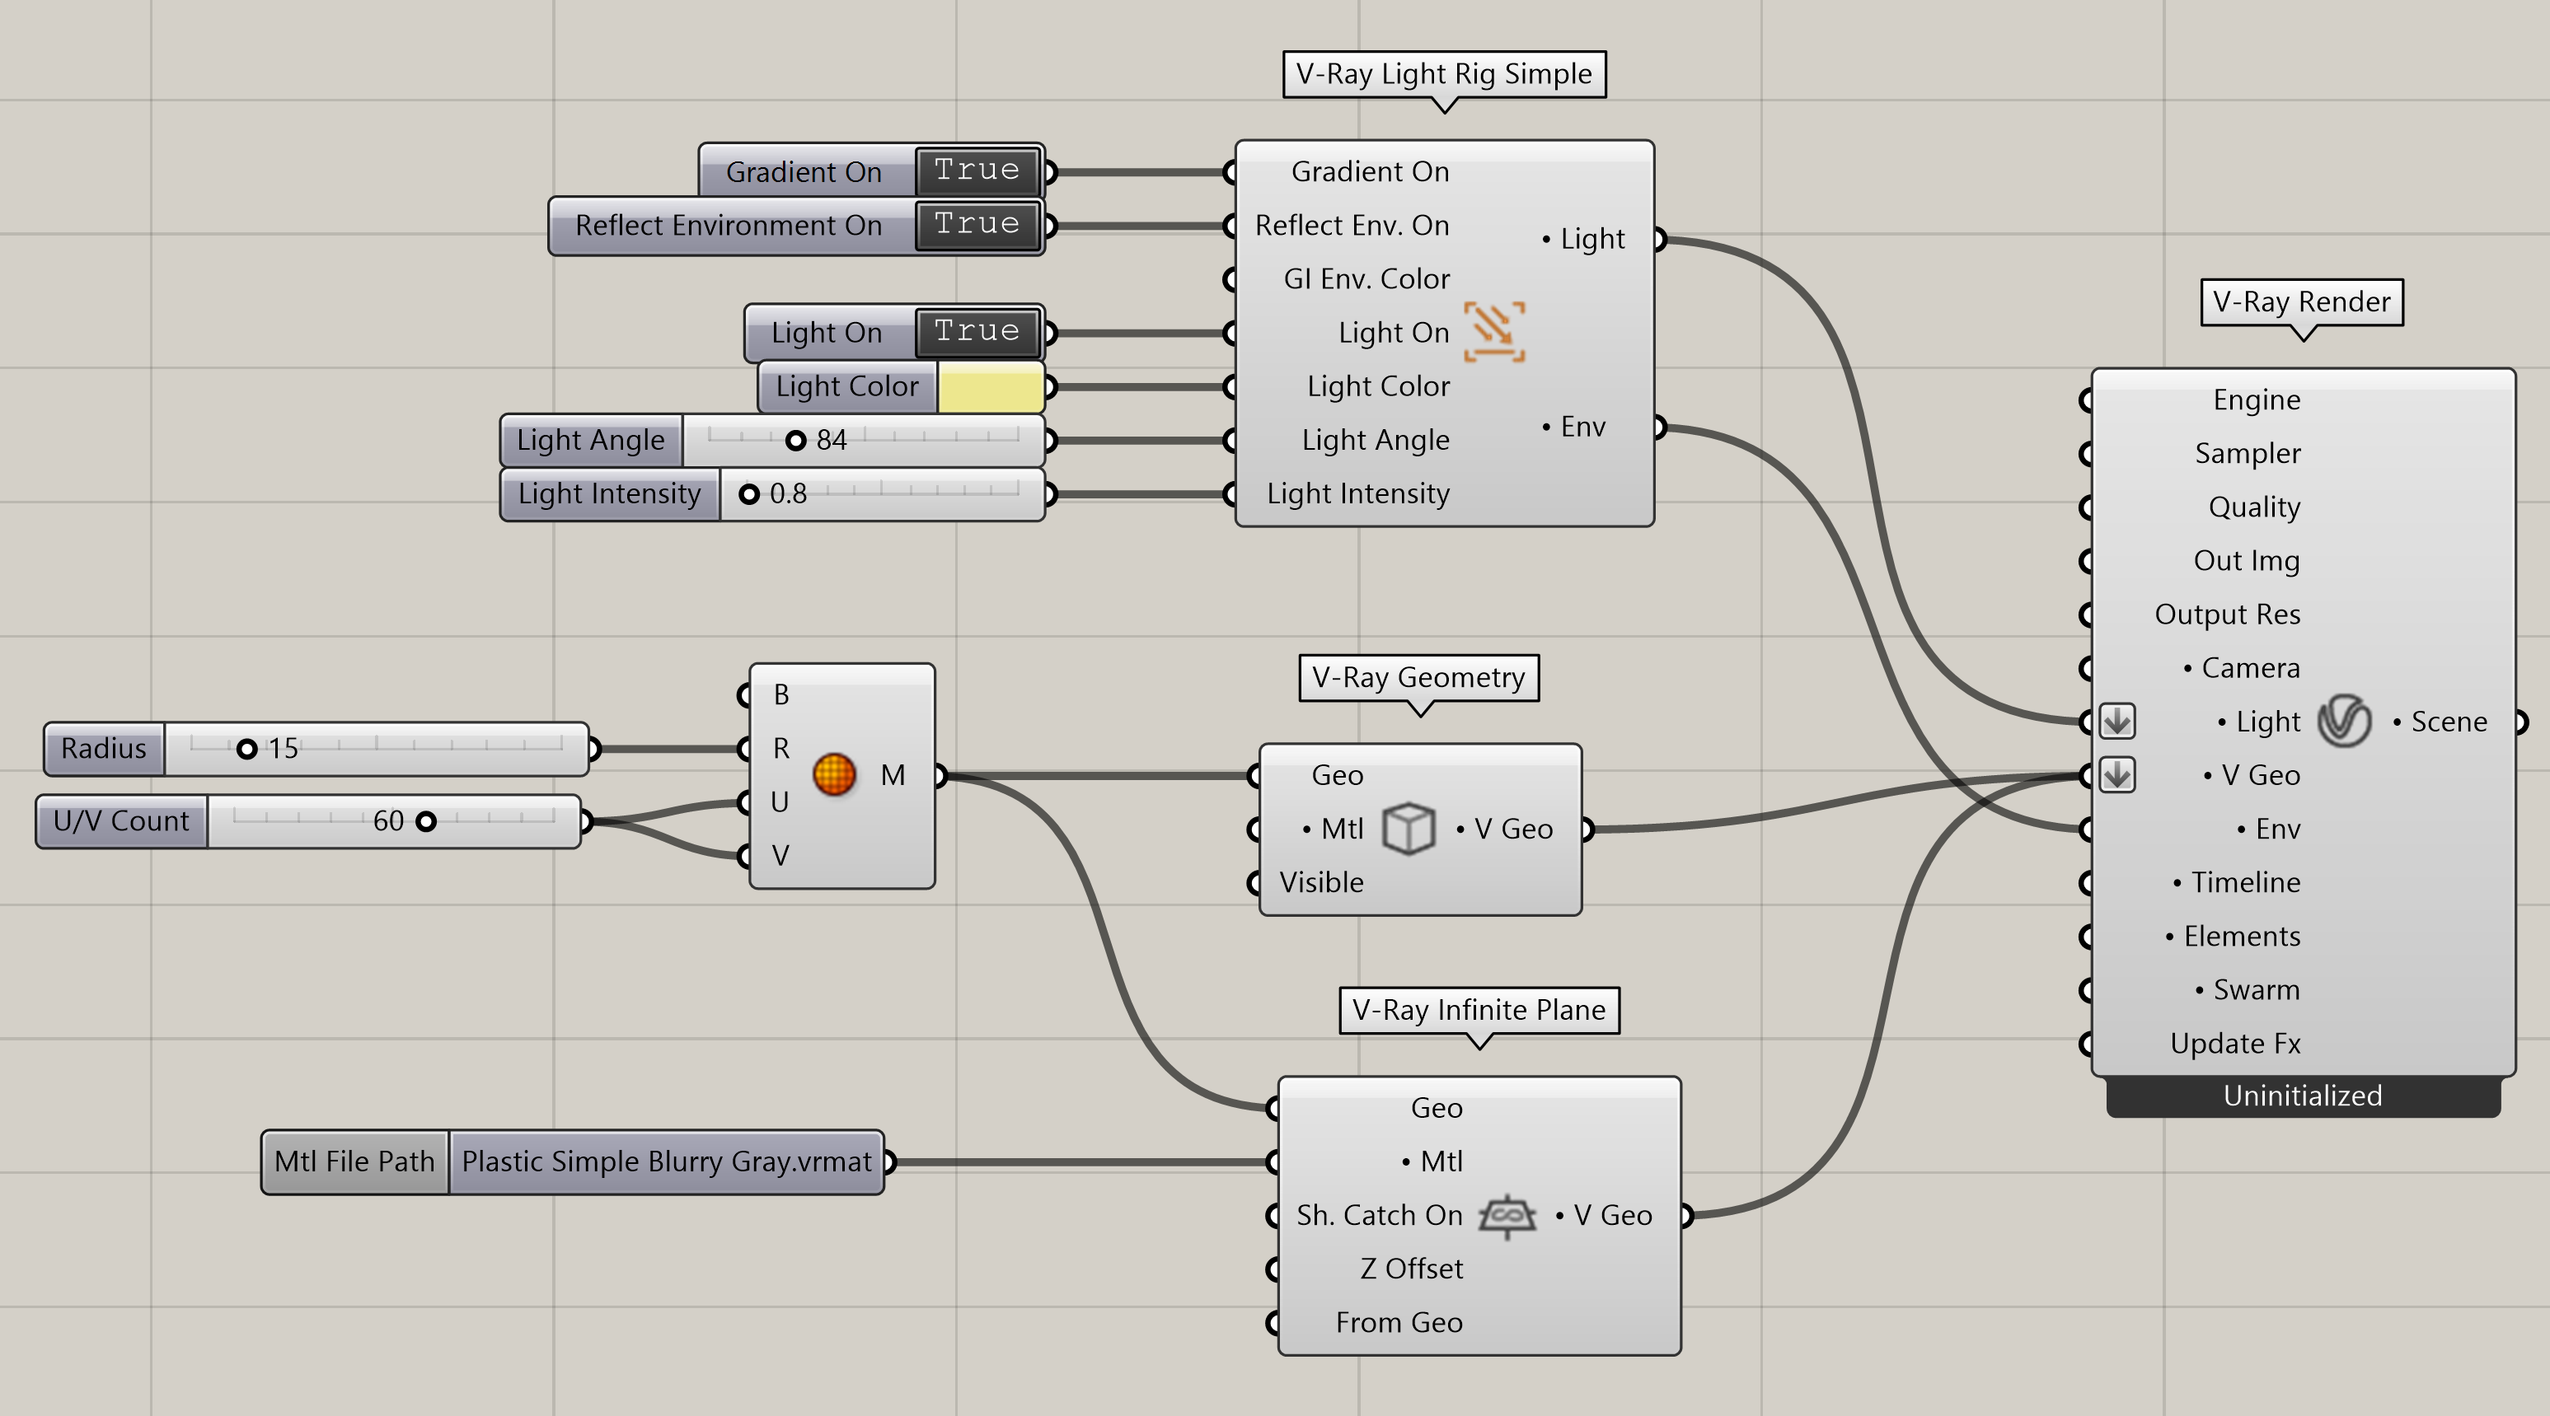
Task: Click the V Geo output on V-Ray Geometry
Action: (x=1505, y=828)
